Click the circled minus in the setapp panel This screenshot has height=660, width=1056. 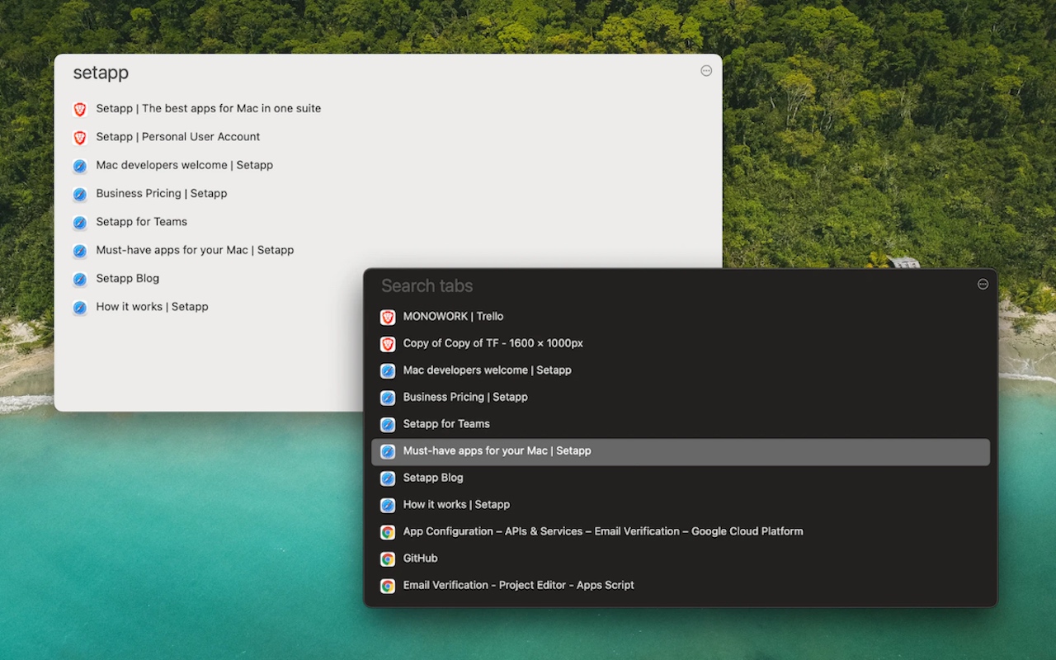point(706,71)
